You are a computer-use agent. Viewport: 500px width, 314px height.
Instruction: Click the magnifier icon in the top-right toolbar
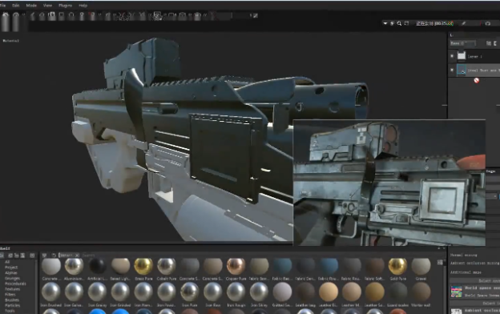pyautogui.click(x=399, y=23)
